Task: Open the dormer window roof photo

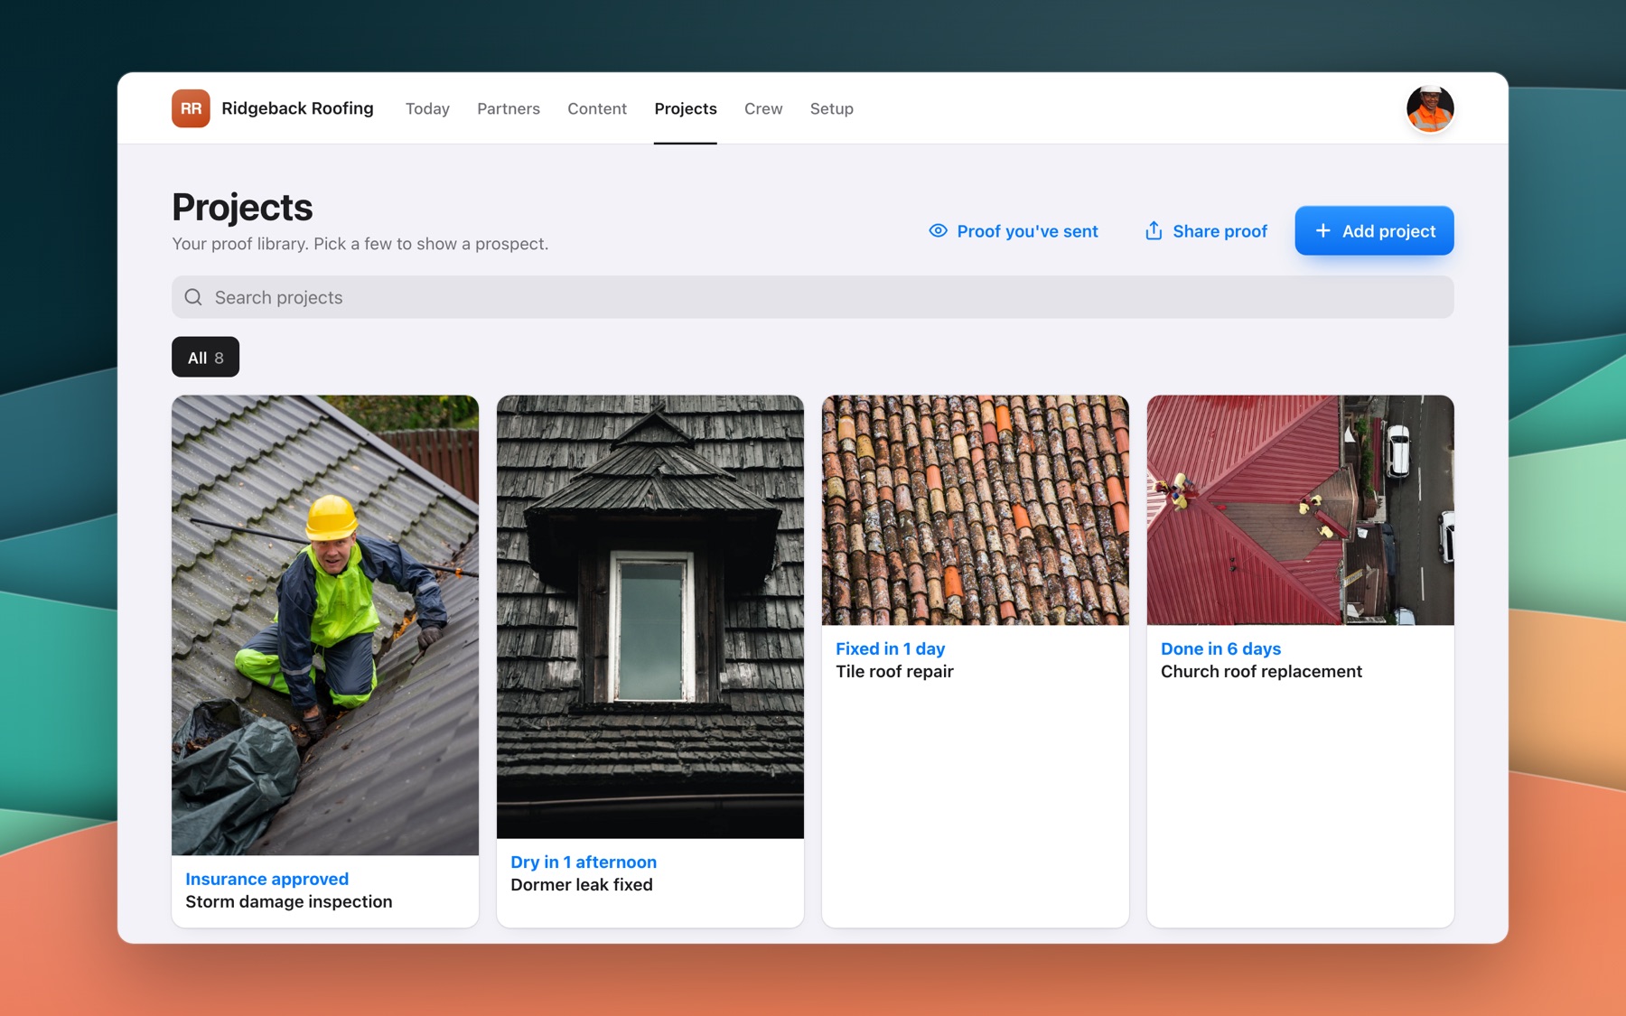Action: (650, 617)
